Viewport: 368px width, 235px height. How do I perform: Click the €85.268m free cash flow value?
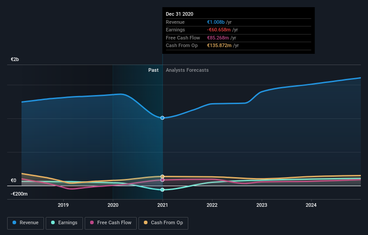click(218, 38)
